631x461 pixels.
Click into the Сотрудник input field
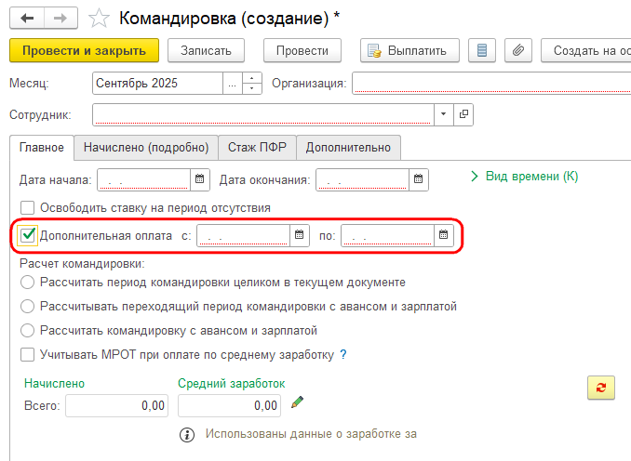coord(263,114)
